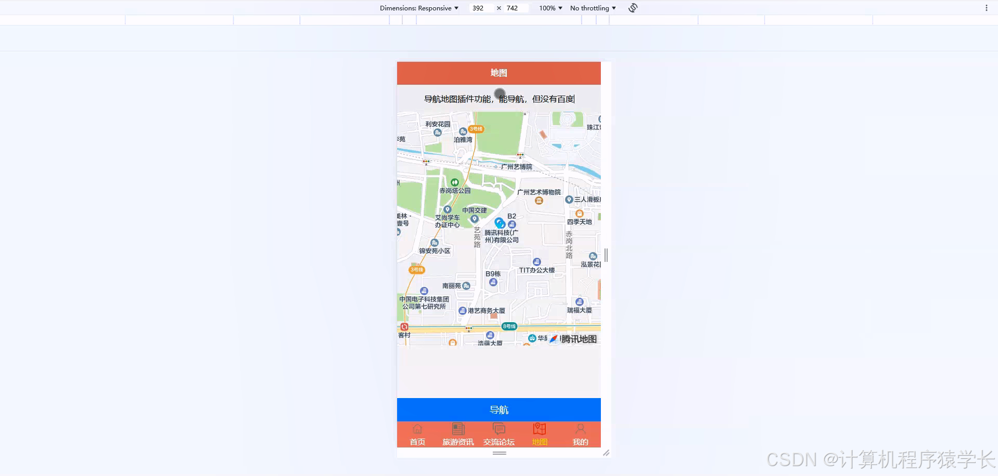Open 我的 profile icon
This screenshot has height=476, width=998.
(x=580, y=428)
